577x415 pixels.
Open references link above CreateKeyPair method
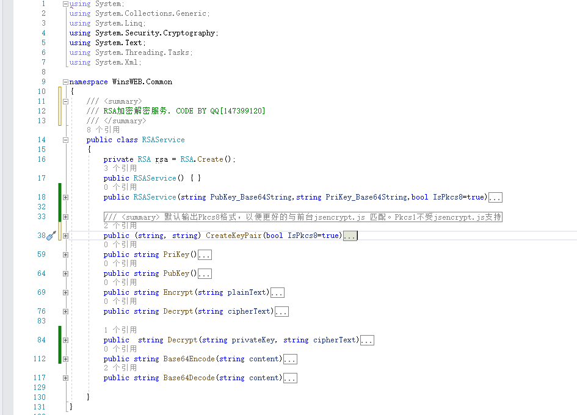120,226
